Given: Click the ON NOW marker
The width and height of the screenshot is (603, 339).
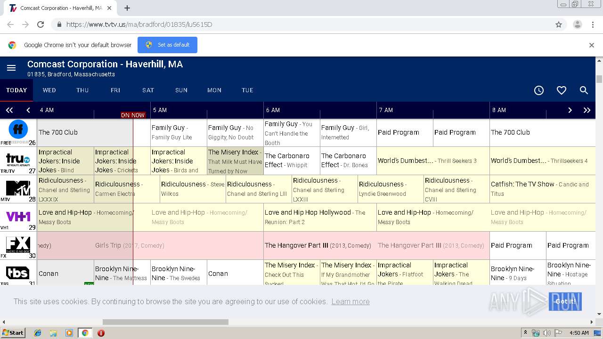Looking at the screenshot, I should (133, 115).
